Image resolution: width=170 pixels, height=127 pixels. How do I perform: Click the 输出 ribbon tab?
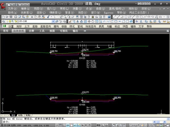pos(75,31)
